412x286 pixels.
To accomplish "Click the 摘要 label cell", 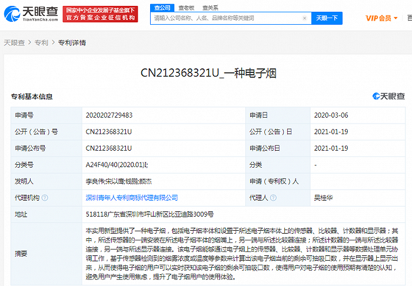I will (x=46, y=254).
